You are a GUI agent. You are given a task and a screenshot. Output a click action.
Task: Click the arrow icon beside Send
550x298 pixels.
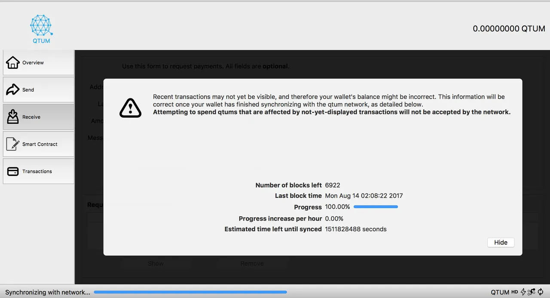point(13,89)
